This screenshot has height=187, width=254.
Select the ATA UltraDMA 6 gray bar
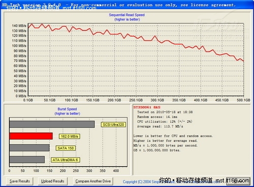coord(27,160)
